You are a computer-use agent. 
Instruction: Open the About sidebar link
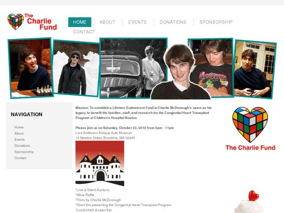click(19, 133)
